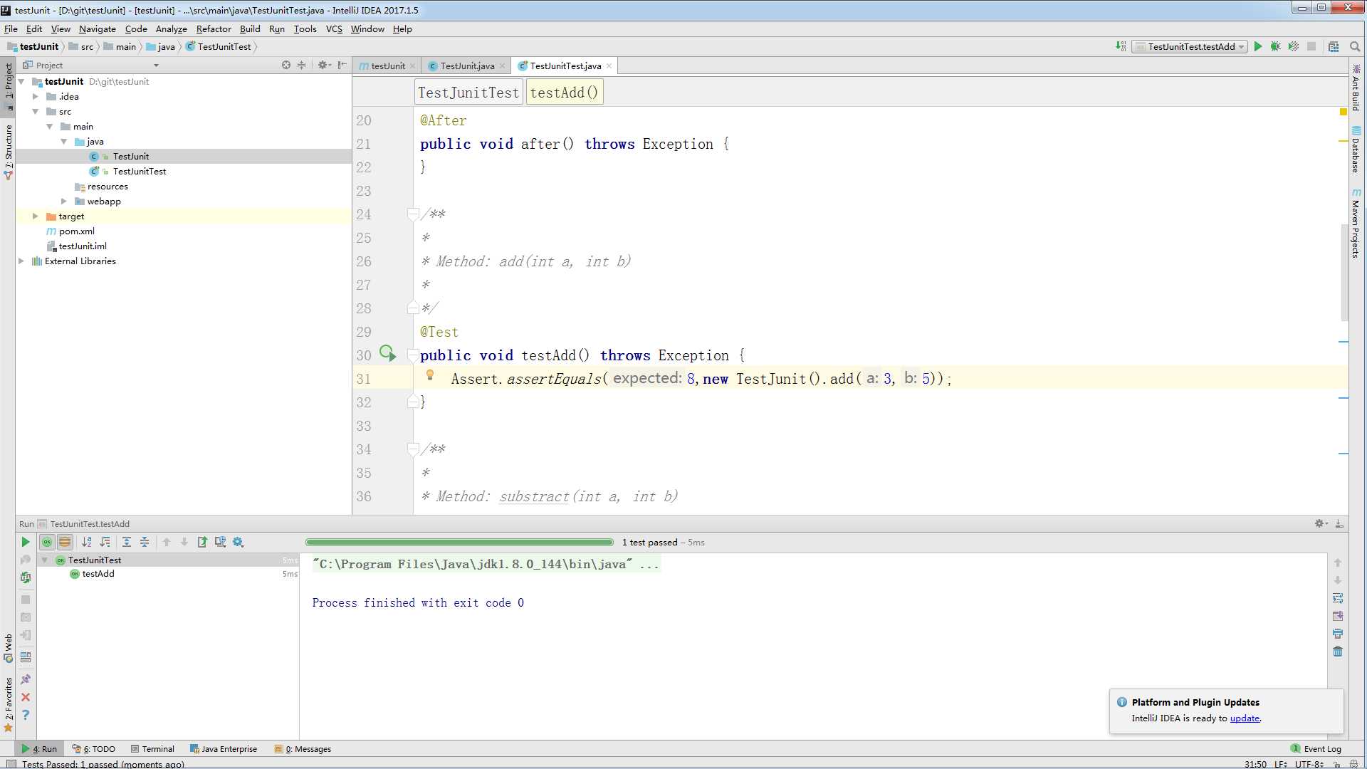Collapse TestJunitTest node in test tree
The height and width of the screenshot is (769, 1367).
[45, 560]
